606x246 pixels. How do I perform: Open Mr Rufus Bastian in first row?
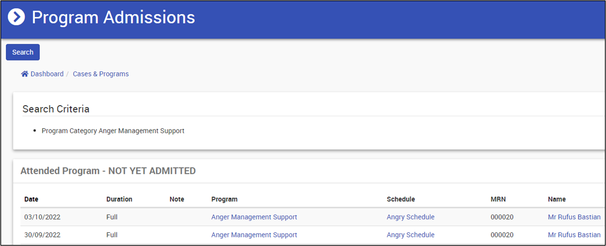coord(574,217)
